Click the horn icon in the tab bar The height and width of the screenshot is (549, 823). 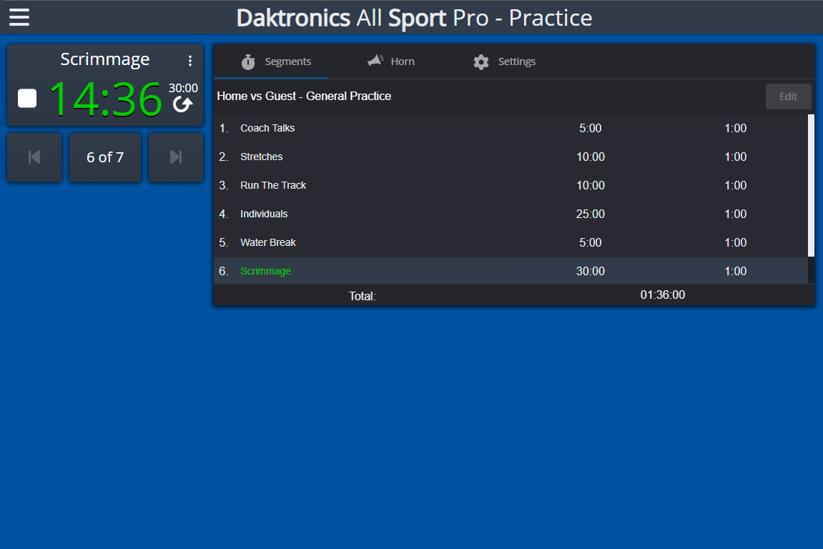tap(374, 61)
